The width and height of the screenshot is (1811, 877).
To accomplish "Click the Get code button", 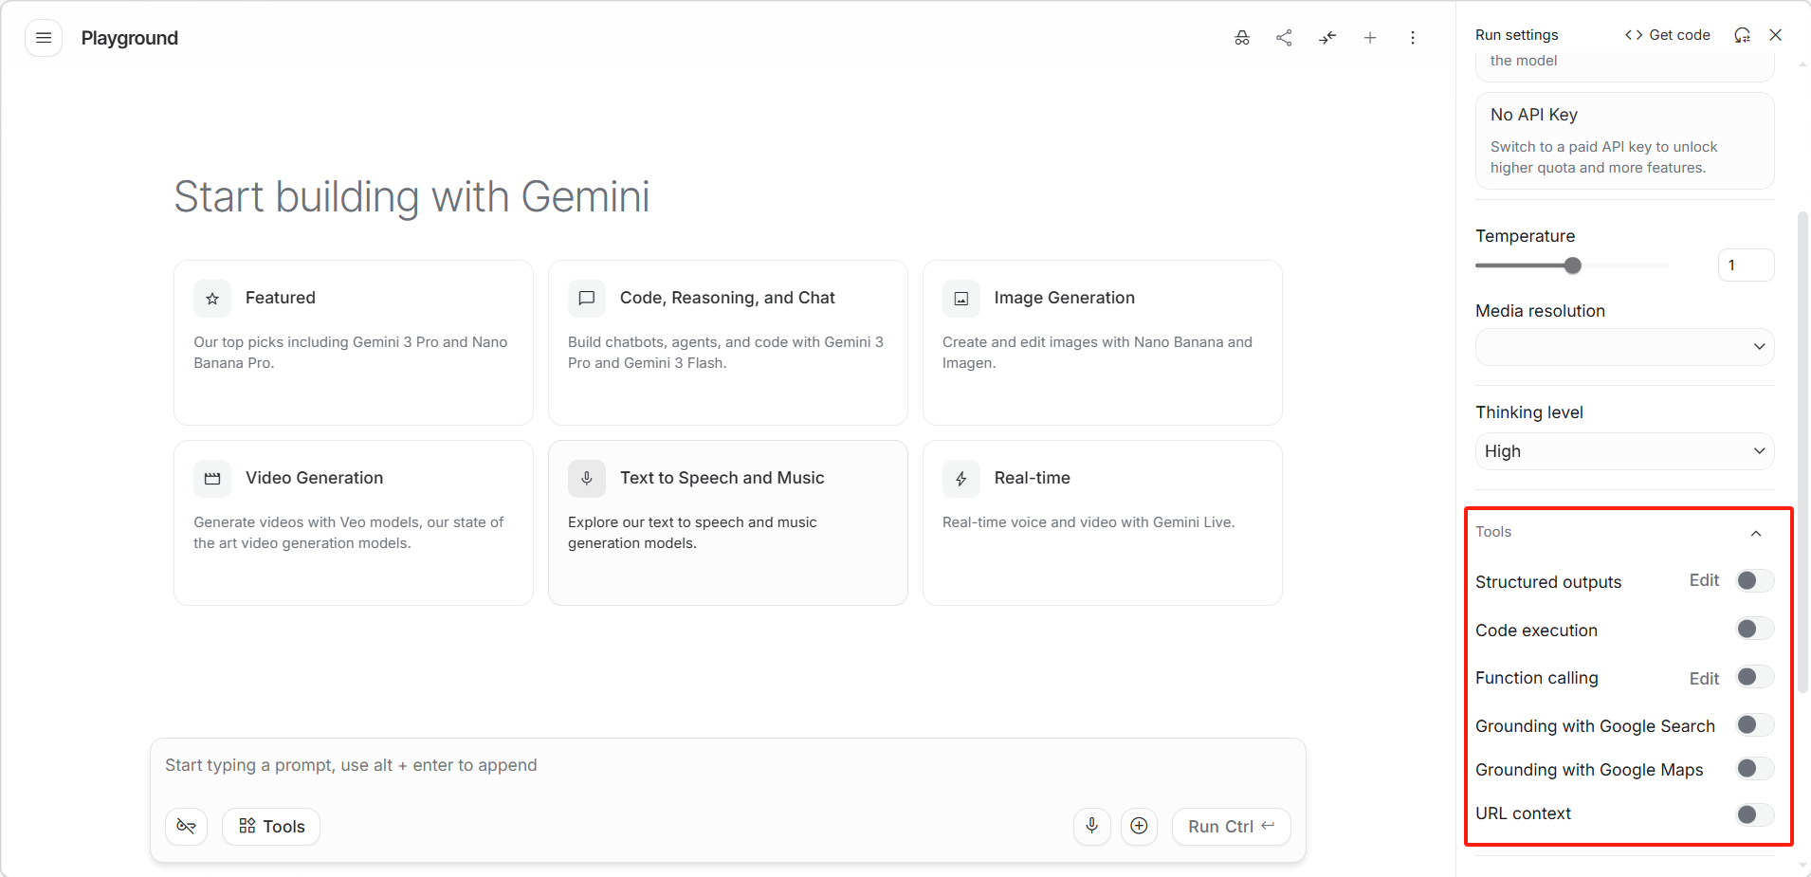I will (x=1668, y=35).
